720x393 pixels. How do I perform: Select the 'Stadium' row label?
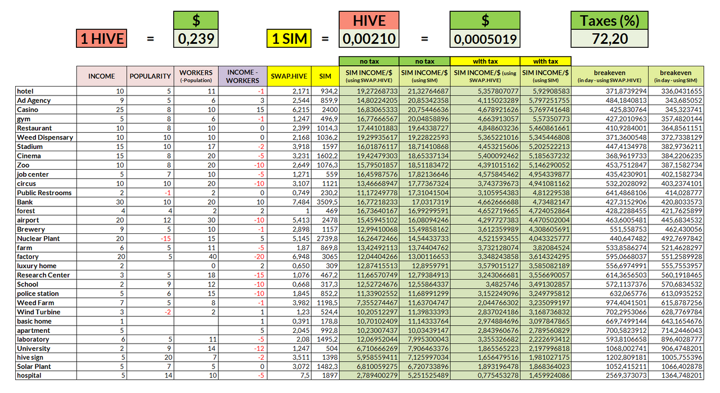tap(46, 146)
